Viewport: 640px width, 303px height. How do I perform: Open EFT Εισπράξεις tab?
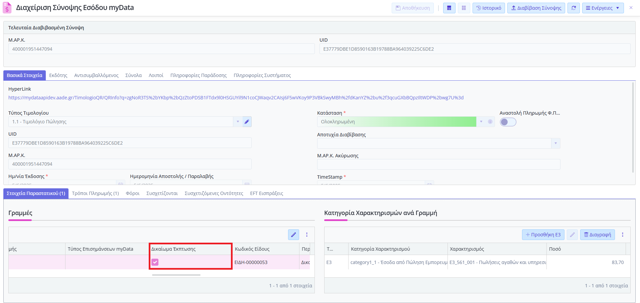pos(267,193)
